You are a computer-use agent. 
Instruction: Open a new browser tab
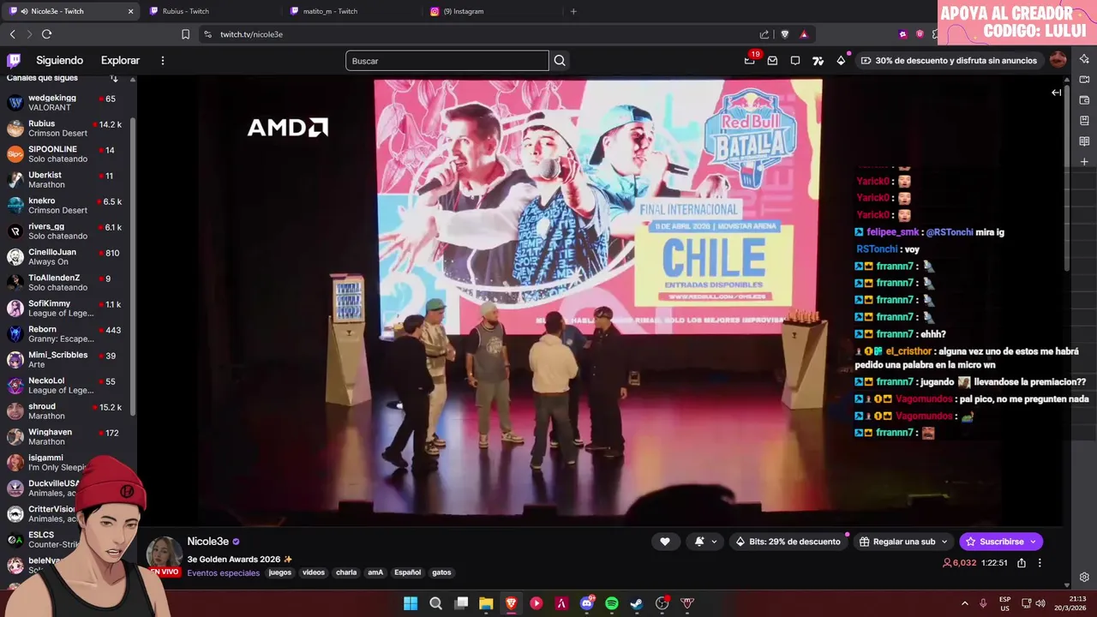click(573, 11)
